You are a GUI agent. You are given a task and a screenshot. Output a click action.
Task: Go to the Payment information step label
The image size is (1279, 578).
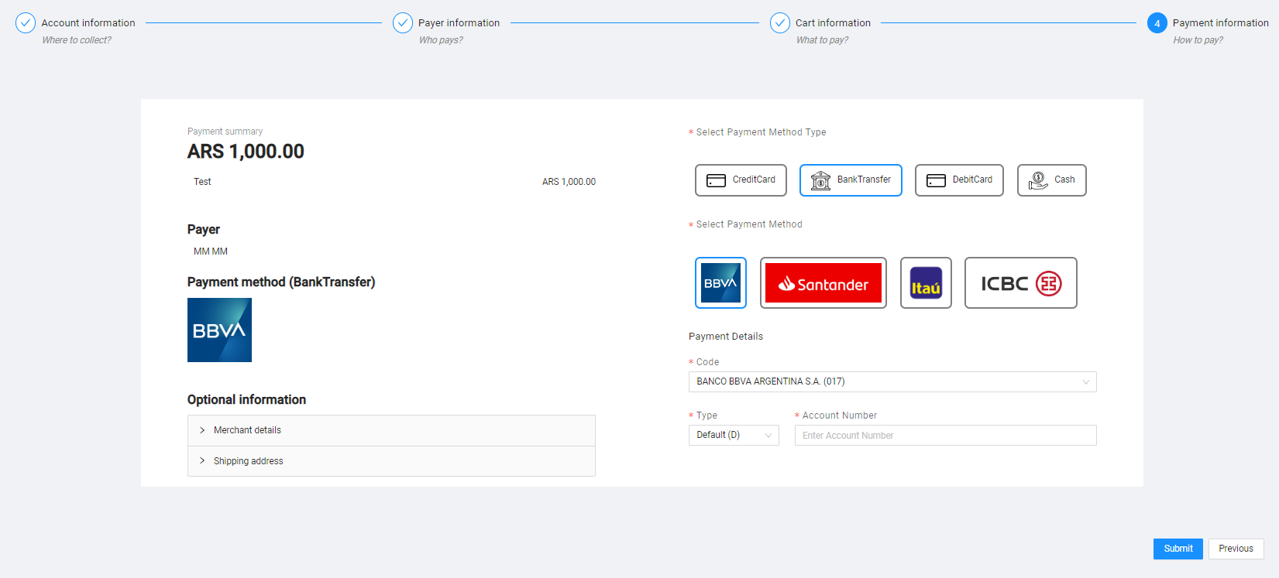(1221, 23)
